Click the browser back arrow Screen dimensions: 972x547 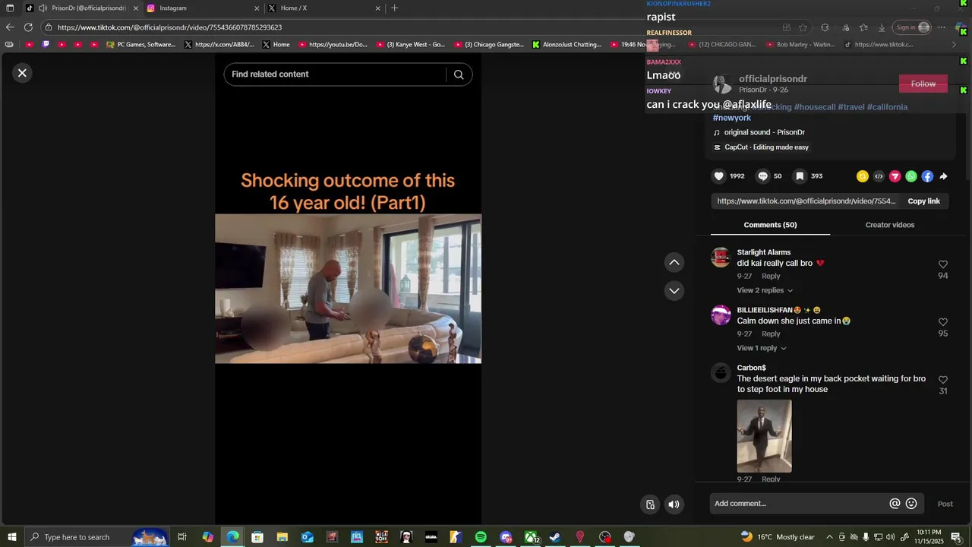point(10,27)
